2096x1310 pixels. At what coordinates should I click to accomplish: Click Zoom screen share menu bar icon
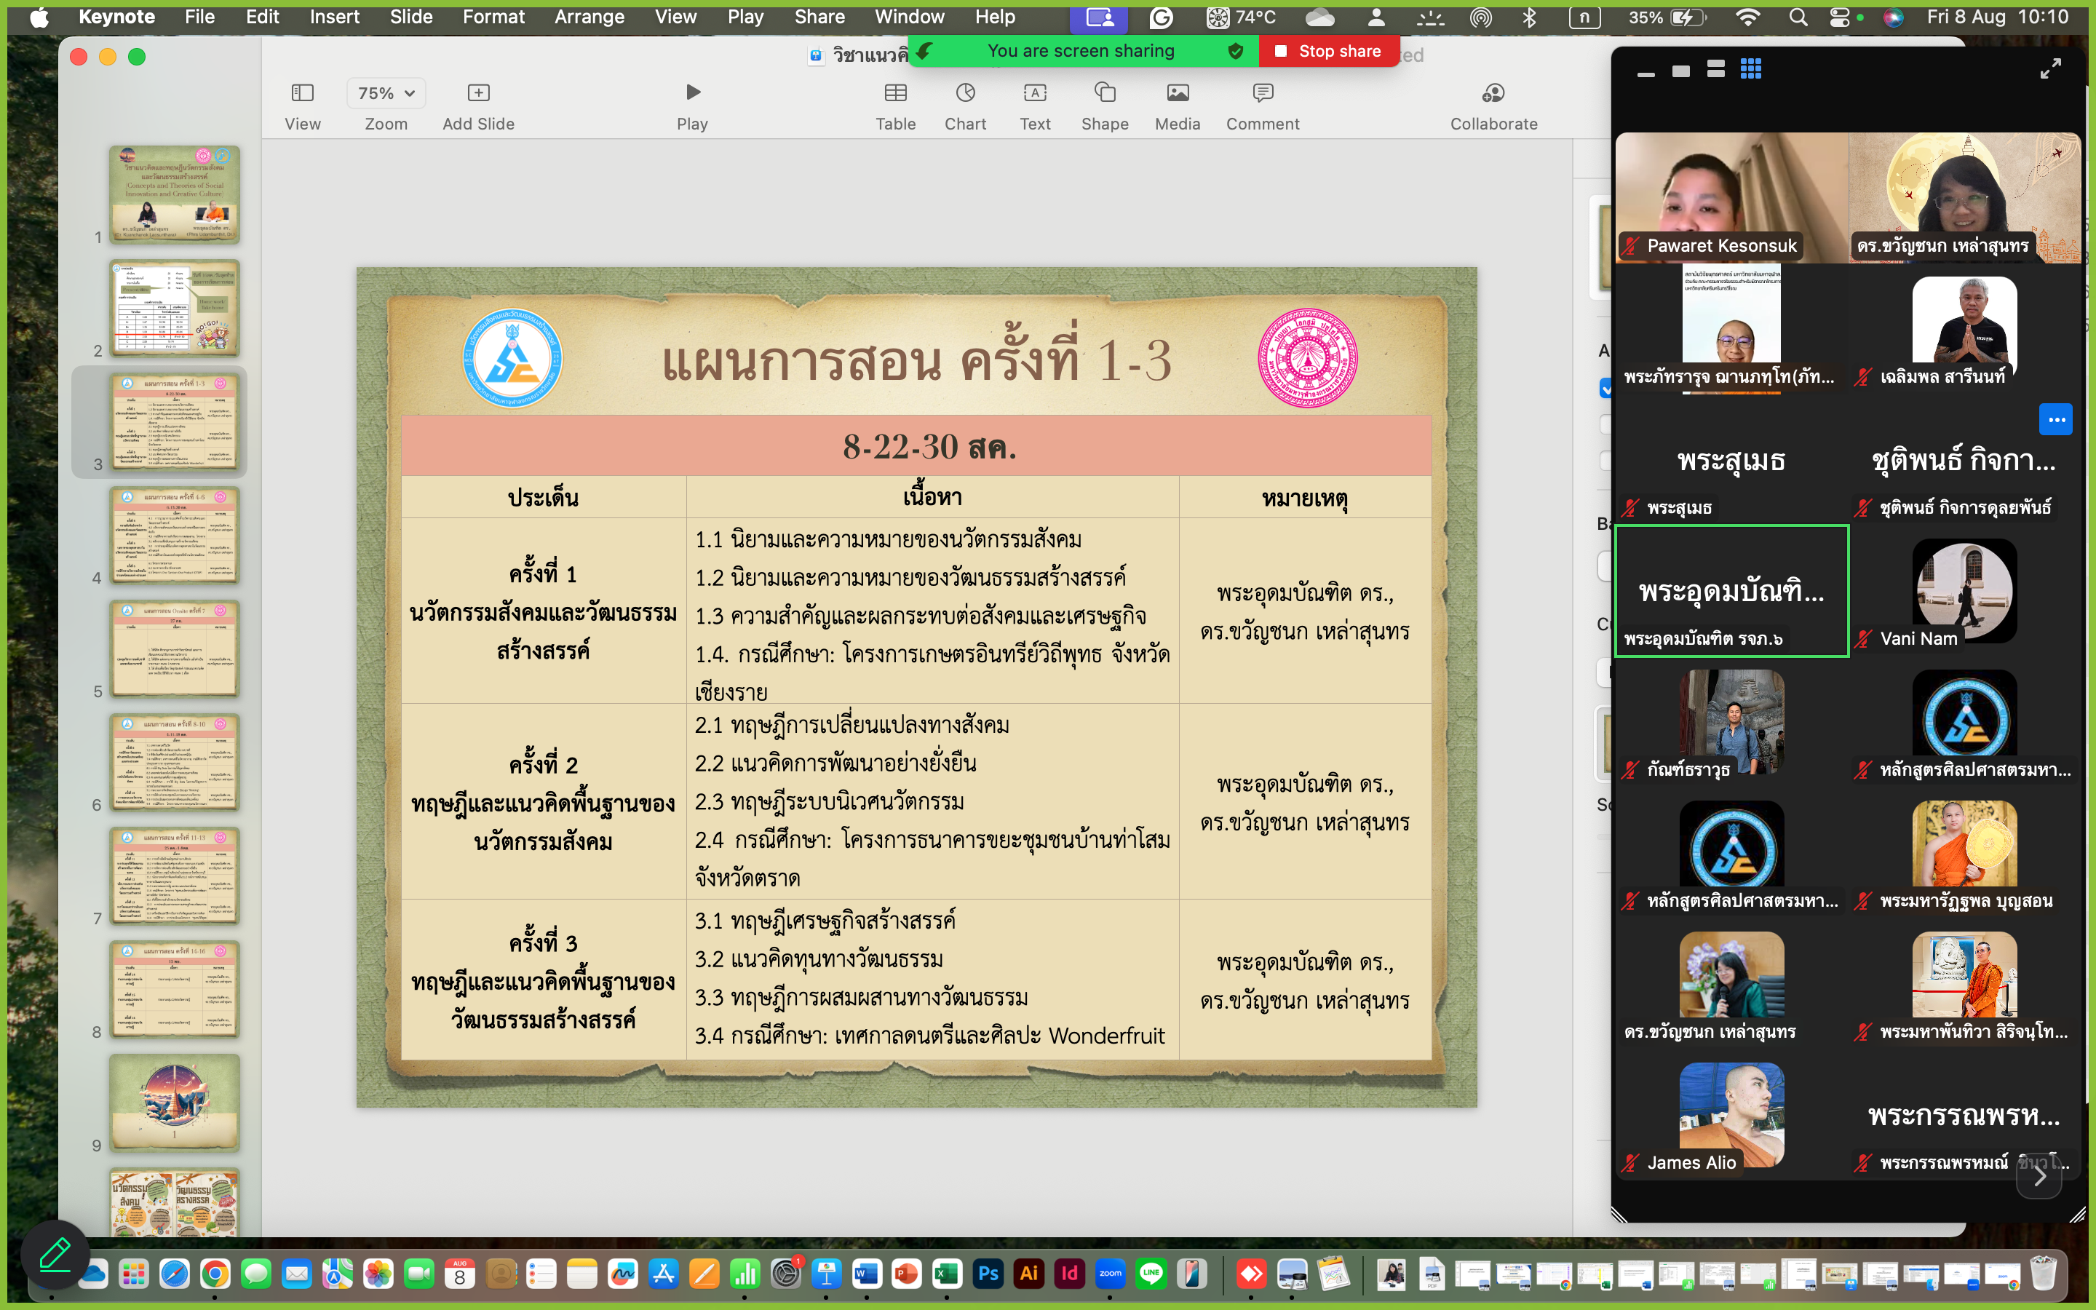point(1100,17)
